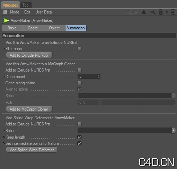Image resolution: width=177 pixels, height=169 pixels.
Task: Uncheck the Keep length checkbox
Action: 79,137
